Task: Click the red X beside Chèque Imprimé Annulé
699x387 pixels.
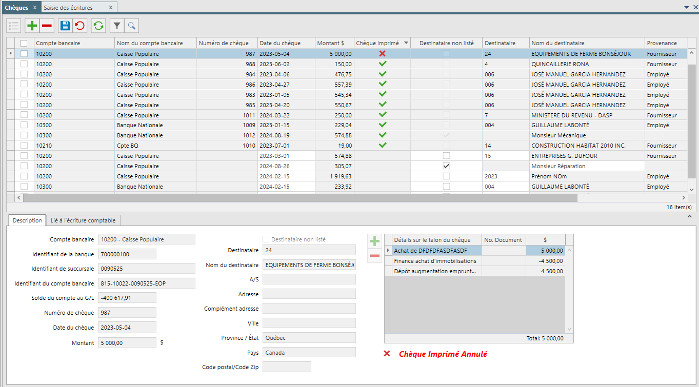Action: [x=387, y=354]
